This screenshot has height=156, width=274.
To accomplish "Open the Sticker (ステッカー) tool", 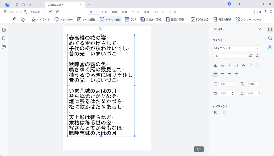I will click(63, 19).
